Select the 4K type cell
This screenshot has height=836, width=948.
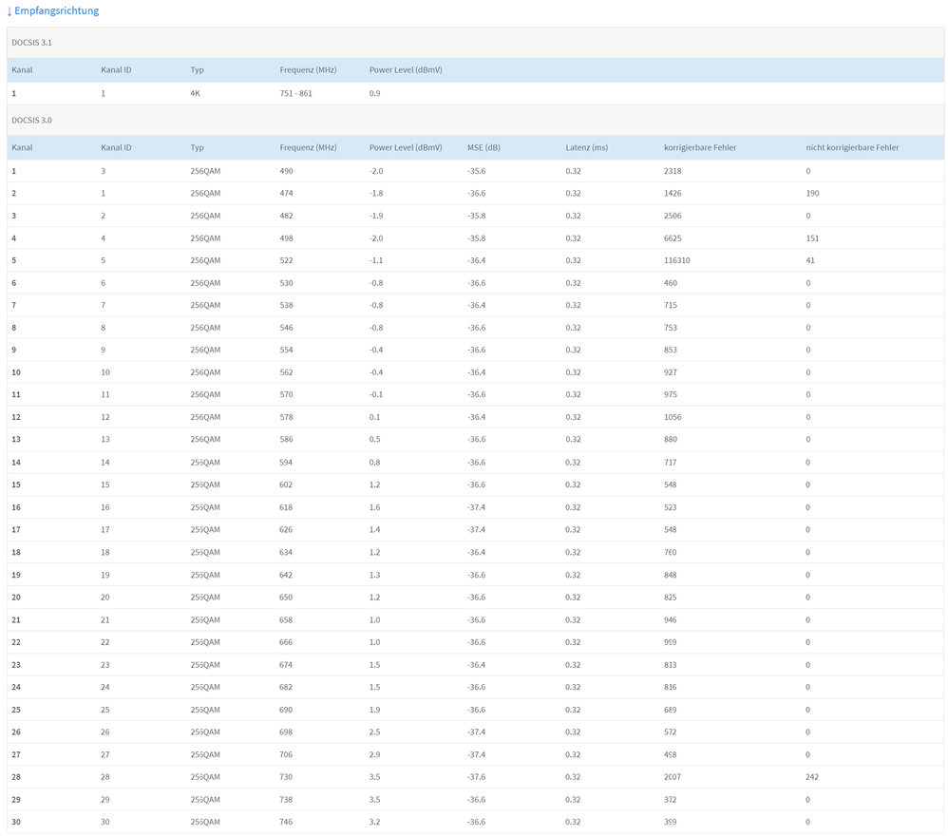click(195, 93)
